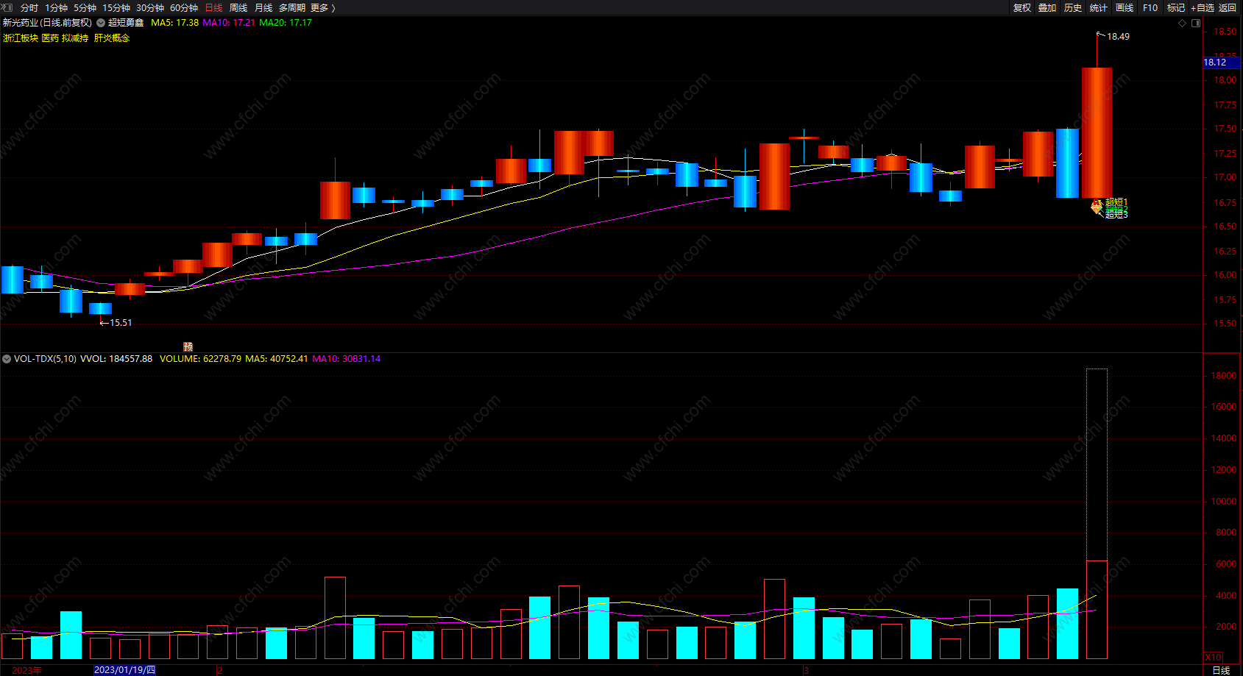Open the 历史 history button

(x=1073, y=7)
